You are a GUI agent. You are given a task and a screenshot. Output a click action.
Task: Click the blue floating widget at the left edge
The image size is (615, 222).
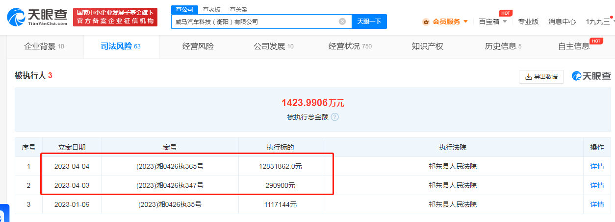click(x=4, y=213)
